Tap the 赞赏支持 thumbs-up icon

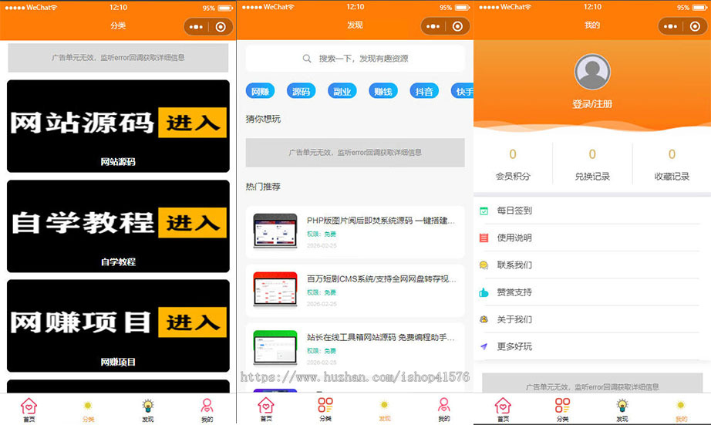[x=484, y=292]
